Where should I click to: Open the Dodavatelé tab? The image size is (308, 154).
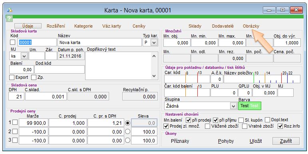pyautogui.click(x=223, y=26)
